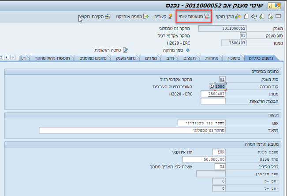Open קשרים from the toolbar

163,16
